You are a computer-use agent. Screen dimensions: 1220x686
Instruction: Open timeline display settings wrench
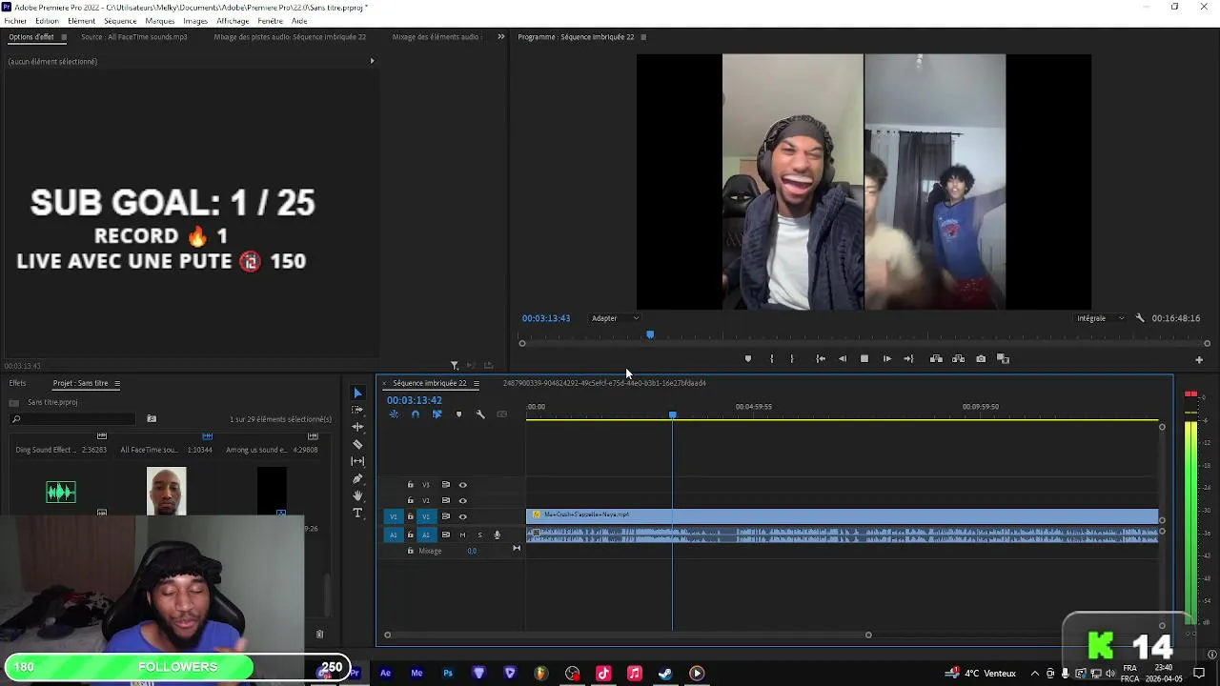pos(480,414)
